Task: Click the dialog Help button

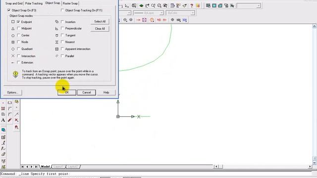Action: coord(106,92)
